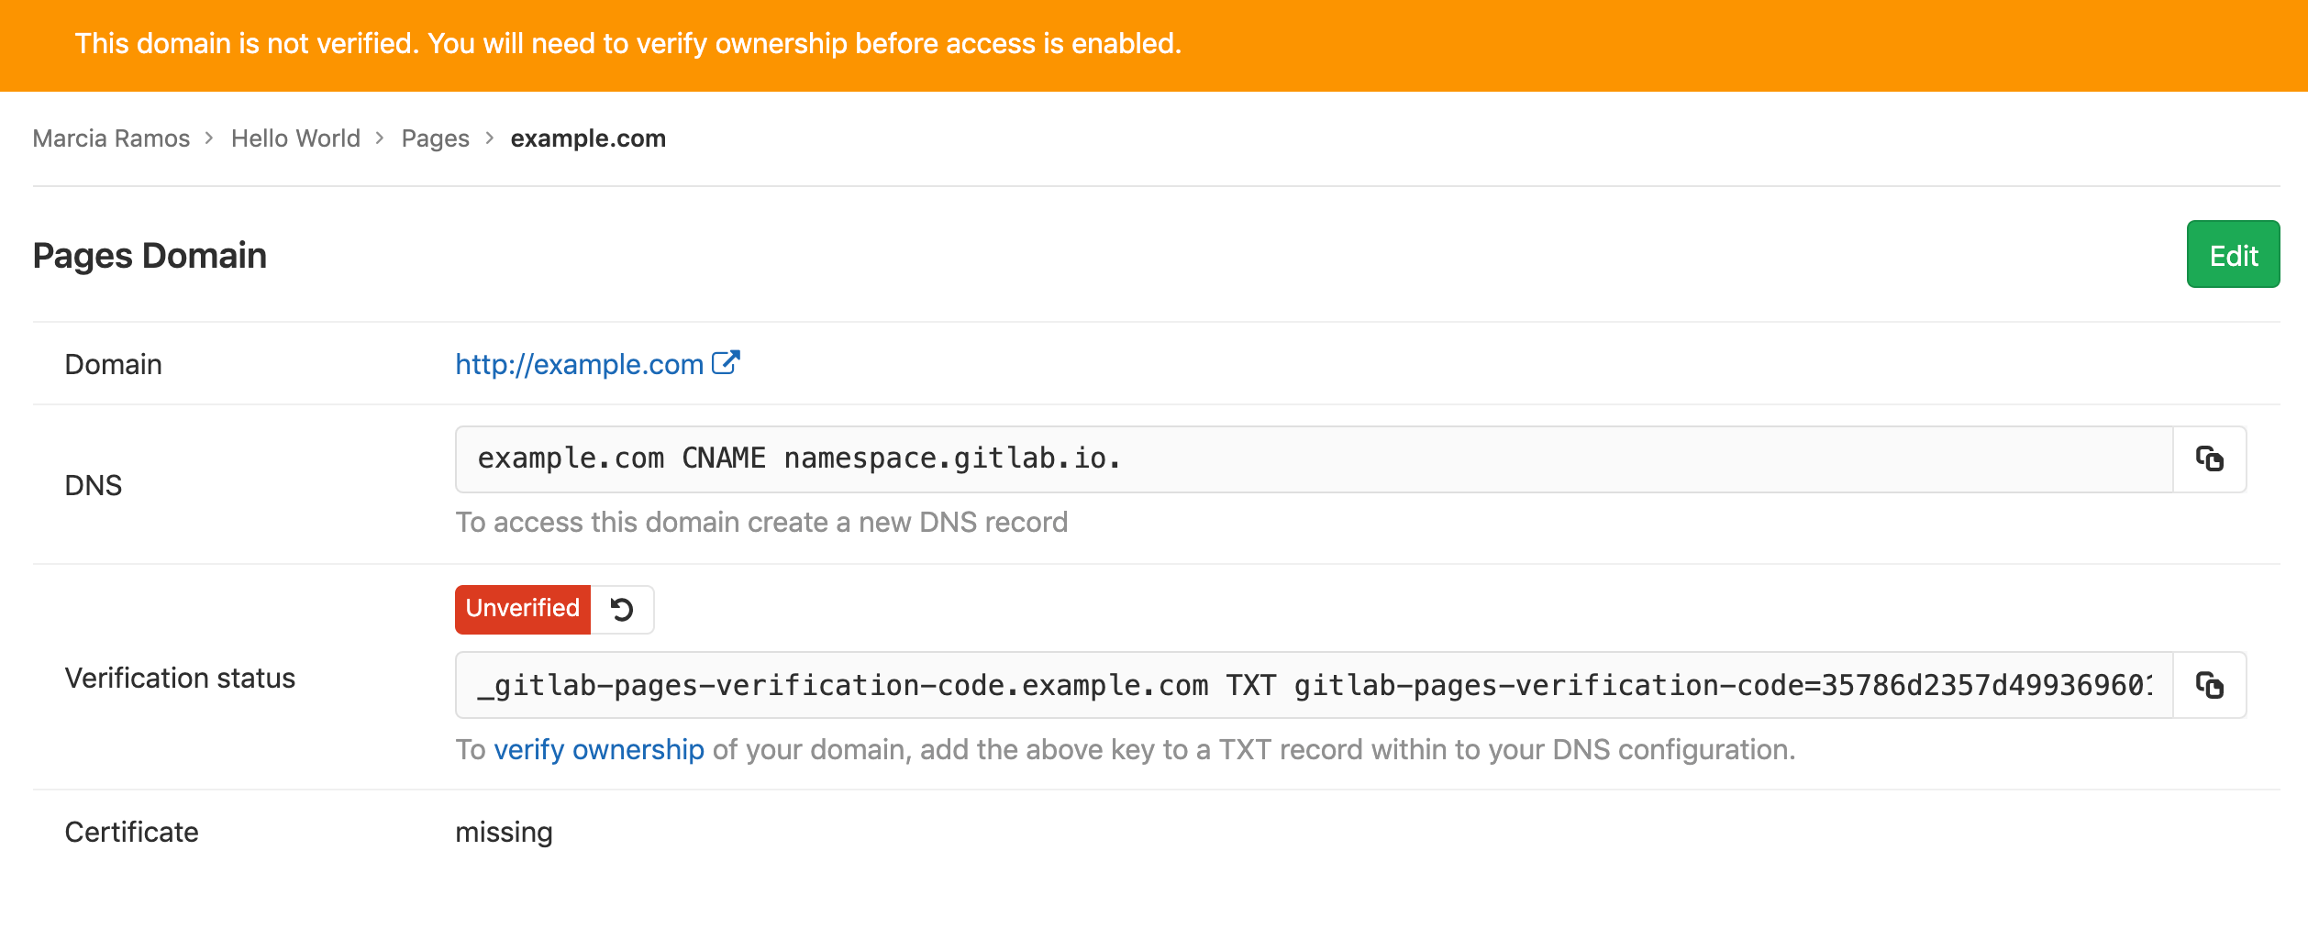Go to Pages via breadcrumb
This screenshot has height=950, width=2308.
[436, 138]
